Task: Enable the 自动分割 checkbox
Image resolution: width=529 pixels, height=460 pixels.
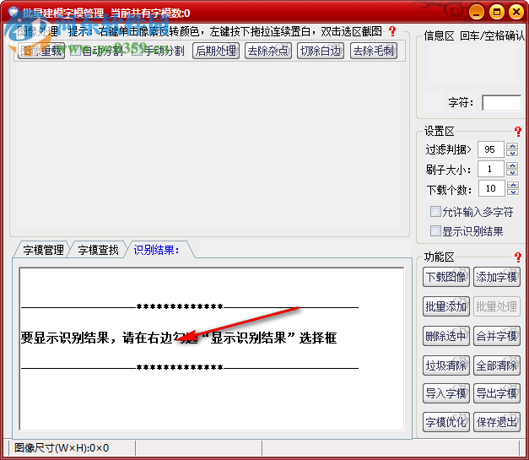Action: 75,51
